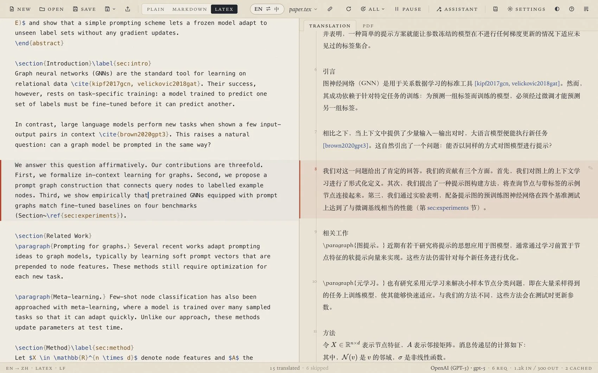Open a file with the OPEN button
Viewport: 598px width, 373px height.
point(52,9)
